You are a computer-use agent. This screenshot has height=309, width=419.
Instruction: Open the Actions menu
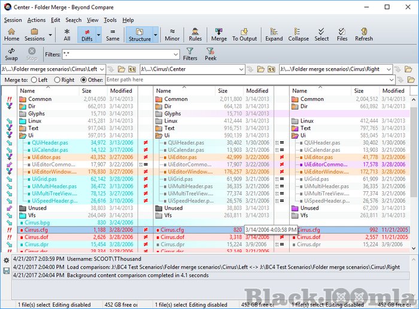36,20
